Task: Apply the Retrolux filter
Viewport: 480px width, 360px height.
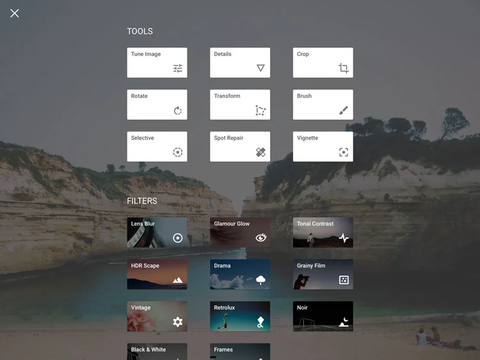Action: 240,317
